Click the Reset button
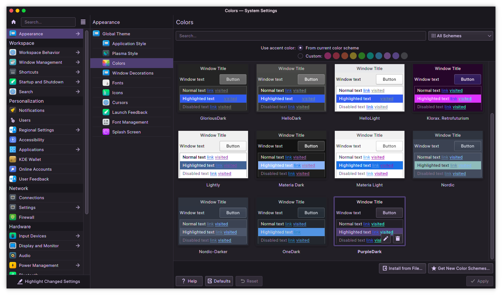The image size is (502, 295). [x=249, y=281]
